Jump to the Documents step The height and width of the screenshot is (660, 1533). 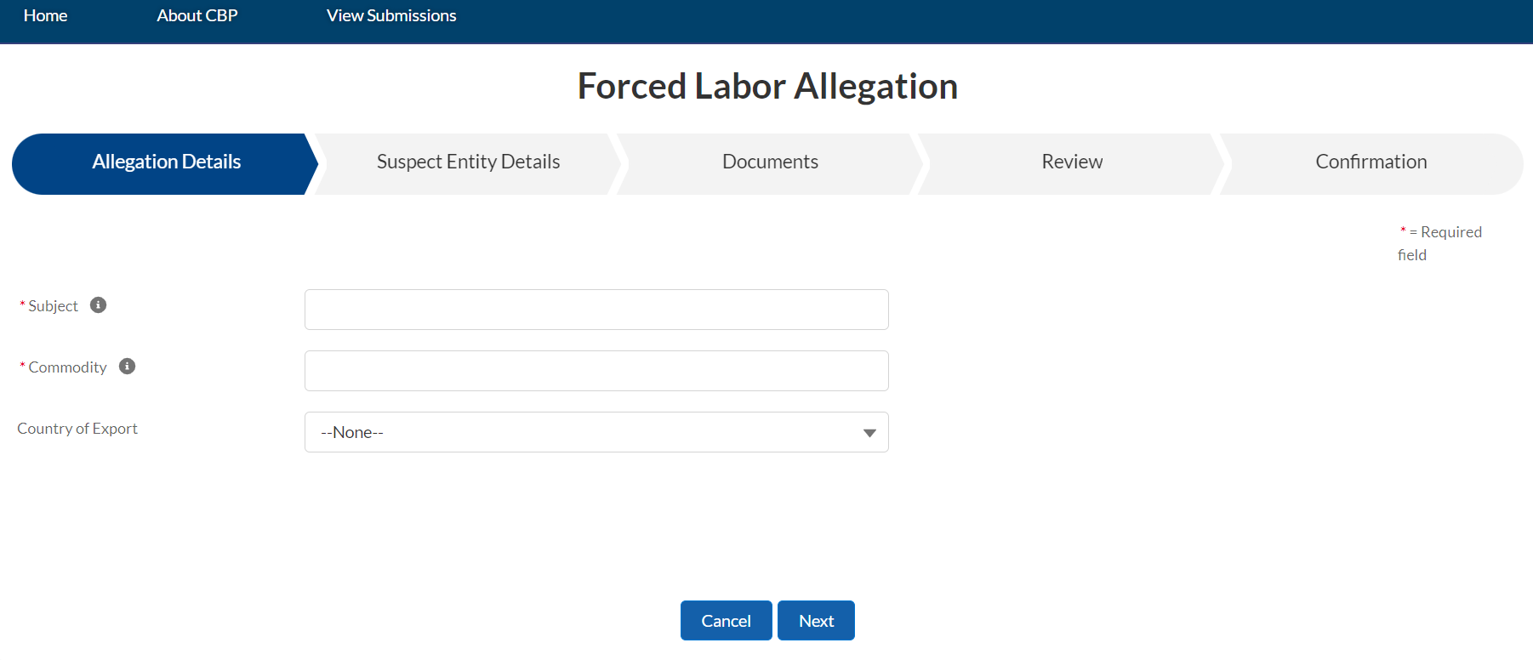(770, 162)
